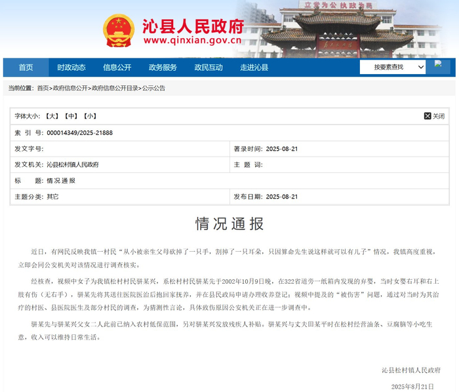Click the large 情况通报 article heading
The width and height of the screenshot is (459, 392).
point(229,224)
